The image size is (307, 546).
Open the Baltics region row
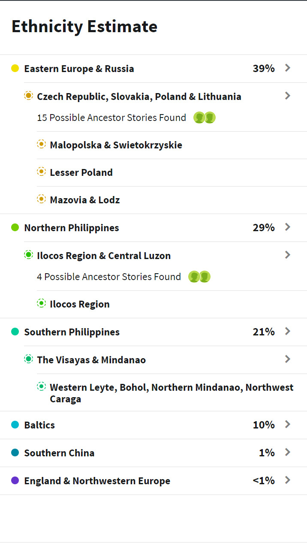(39, 425)
